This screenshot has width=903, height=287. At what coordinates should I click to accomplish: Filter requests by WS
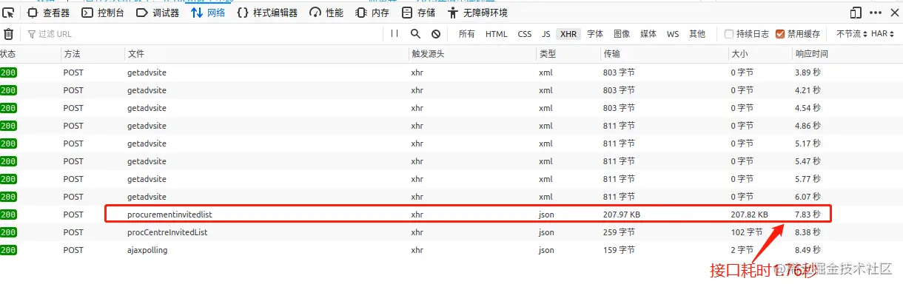coord(673,34)
